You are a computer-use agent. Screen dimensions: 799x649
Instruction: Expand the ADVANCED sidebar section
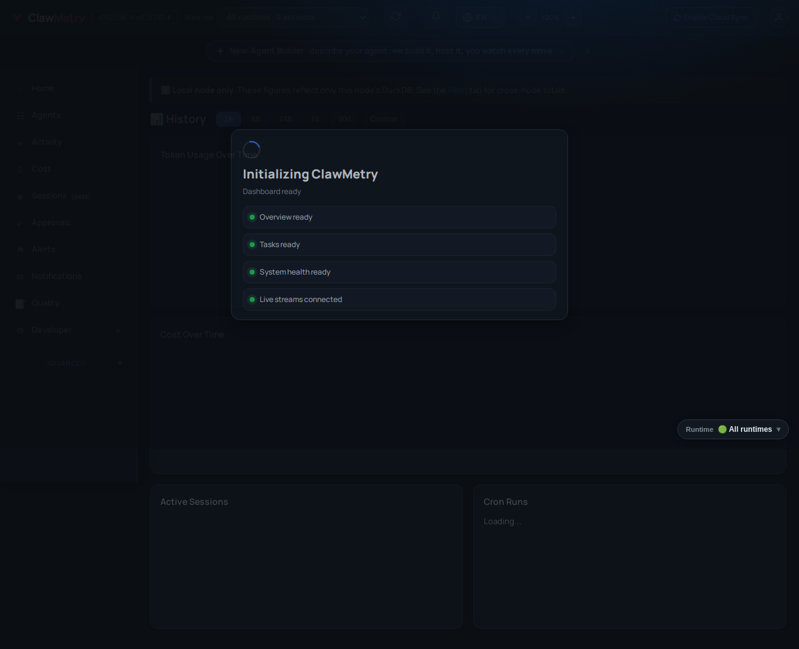(x=84, y=363)
